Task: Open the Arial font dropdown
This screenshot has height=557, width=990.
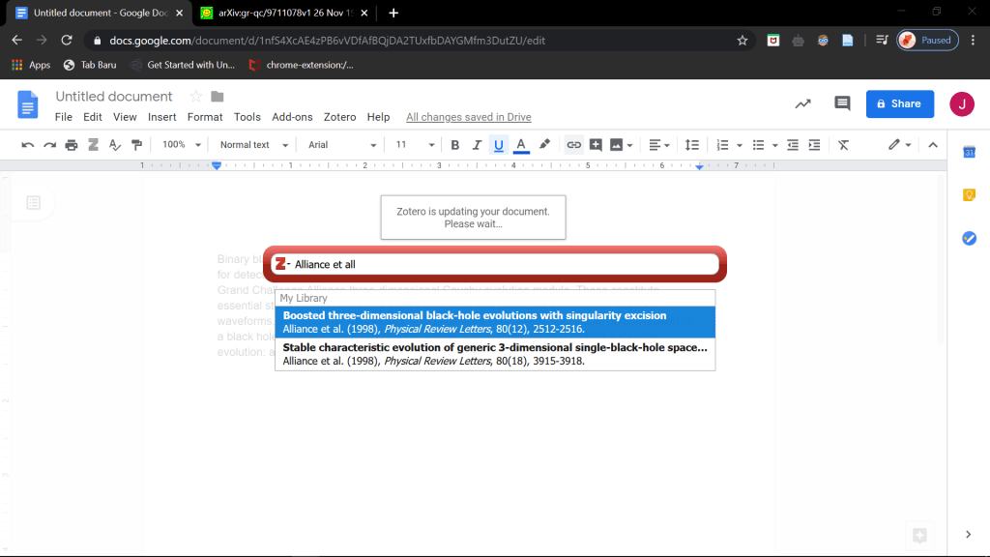Action: 342,145
